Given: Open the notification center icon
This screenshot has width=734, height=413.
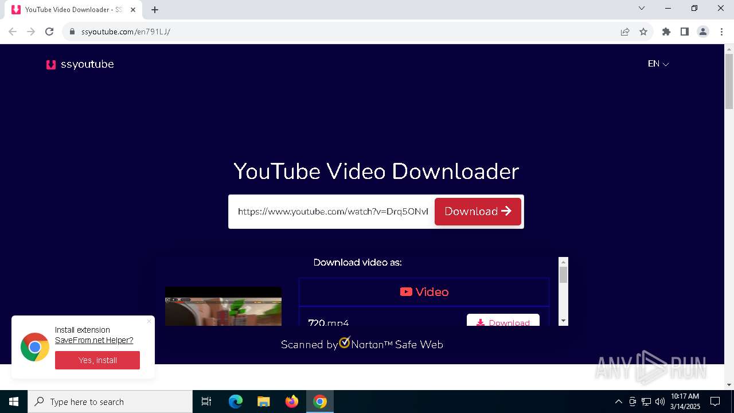Looking at the screenshot, I should pos(715,402).
